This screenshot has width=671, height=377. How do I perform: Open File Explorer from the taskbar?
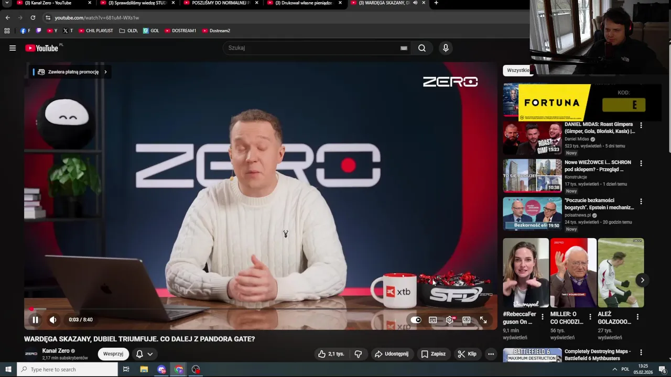click(144, 370)
